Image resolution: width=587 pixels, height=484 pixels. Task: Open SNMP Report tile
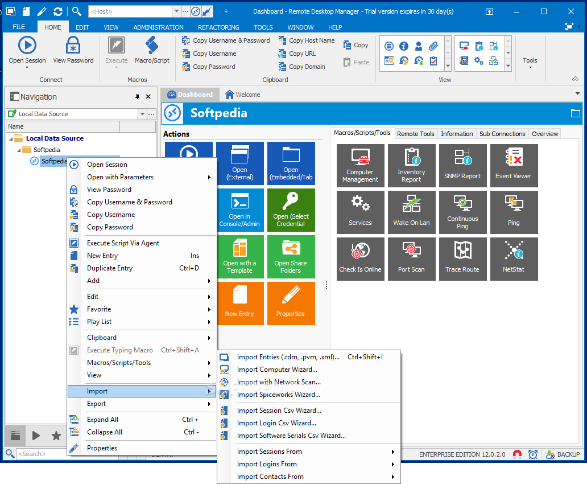pos(462,165)
